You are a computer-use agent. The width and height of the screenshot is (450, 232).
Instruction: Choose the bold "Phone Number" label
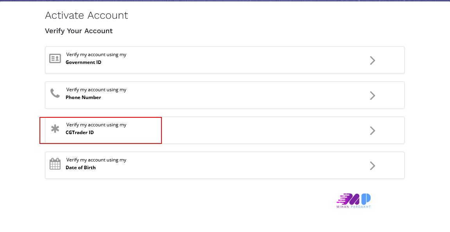click(83, 97)
